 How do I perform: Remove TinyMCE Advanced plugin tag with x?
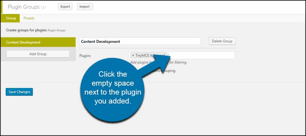[133, 55]
